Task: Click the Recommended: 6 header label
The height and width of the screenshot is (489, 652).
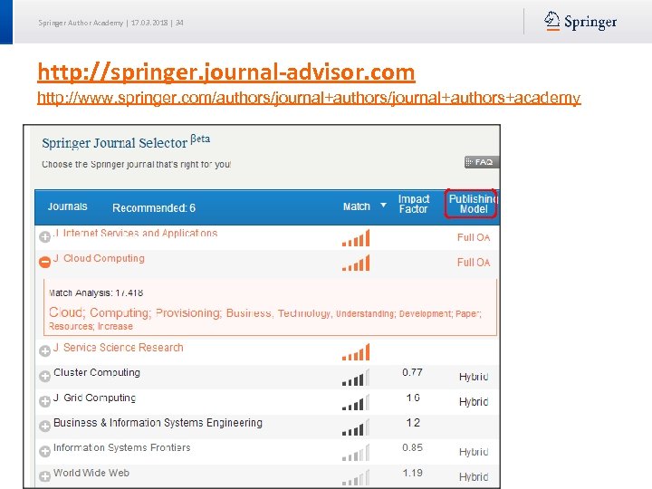Action: coord(154,208)
